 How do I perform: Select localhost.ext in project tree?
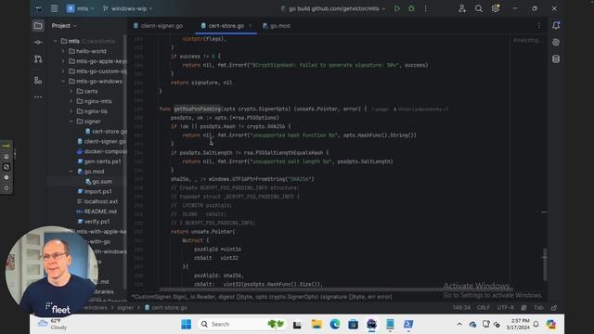click(97, 201)
